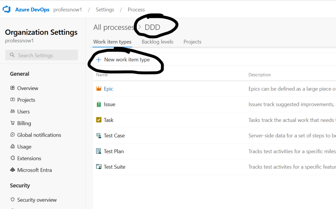Click the Task checkmark icon
Screen dimensions: 336x209
coord(98,120)
